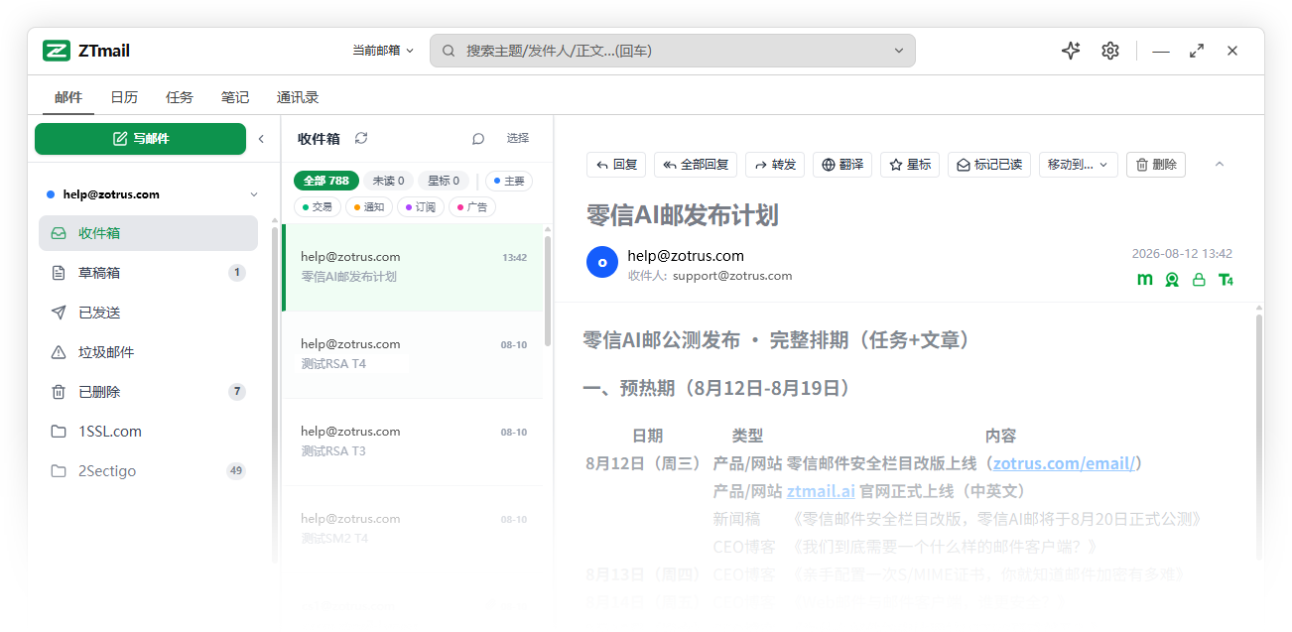Click the certificate ribbon badge icon
This screenshot has width=1292, height=632.
click(1172, 280)
